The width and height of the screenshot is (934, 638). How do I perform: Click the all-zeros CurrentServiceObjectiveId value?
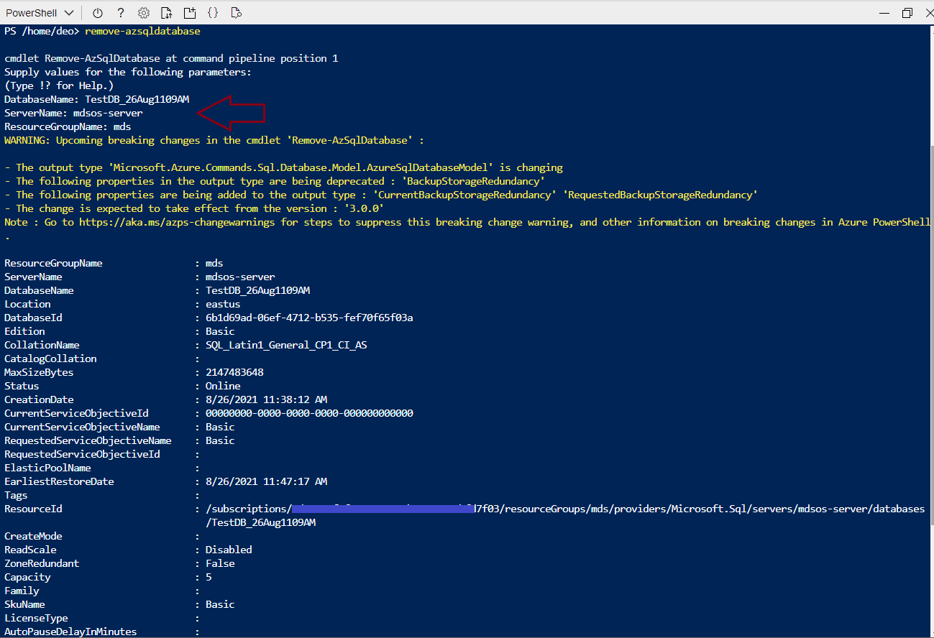pos(309,413)
